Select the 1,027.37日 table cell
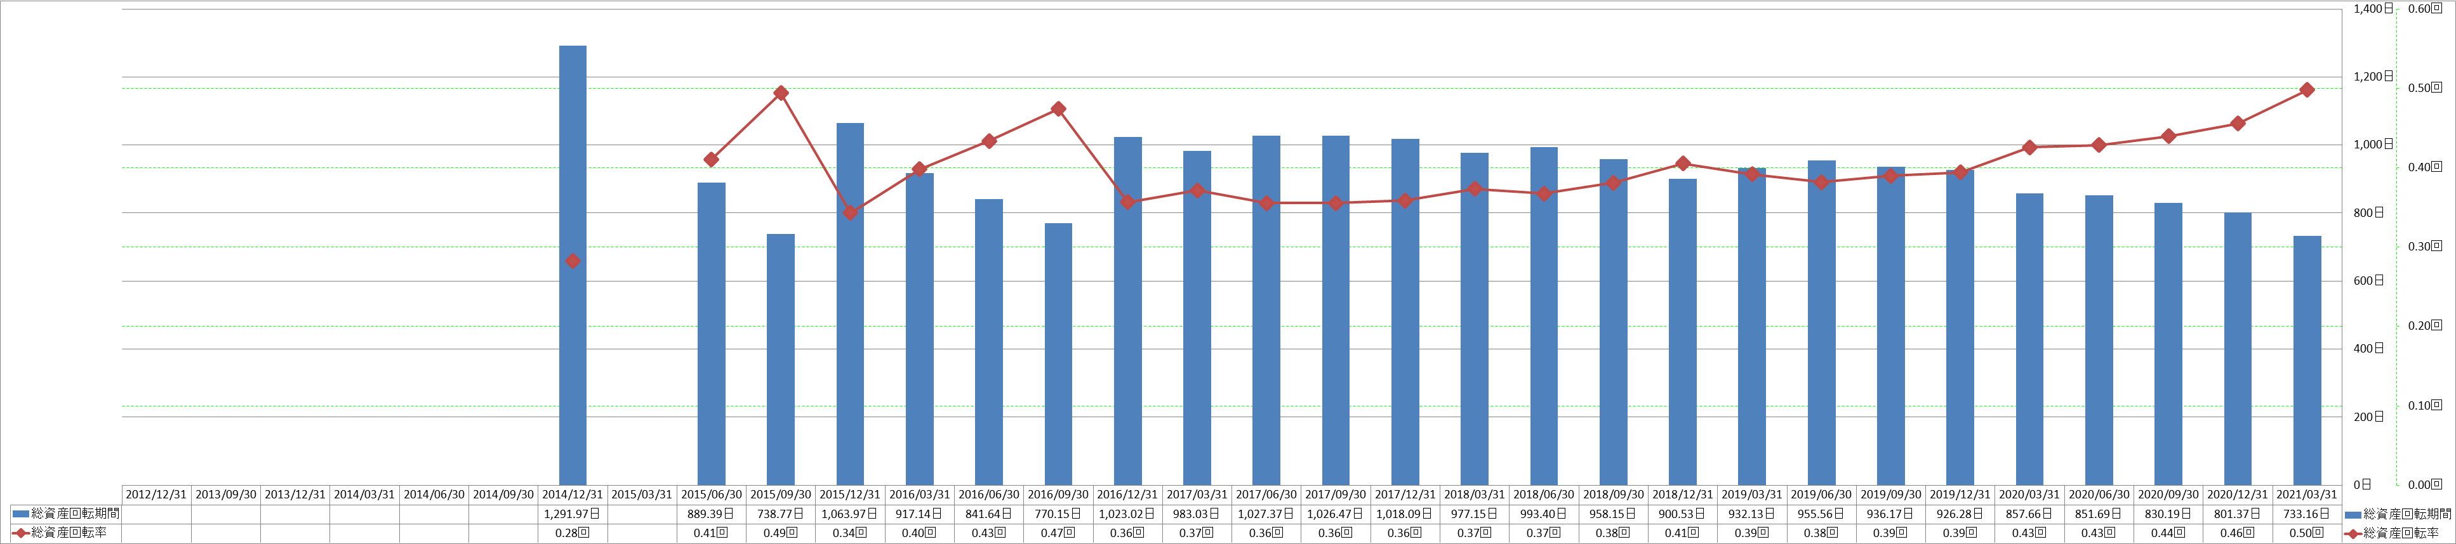The width and height of the screenshot is (2456, 544). 1266,514
